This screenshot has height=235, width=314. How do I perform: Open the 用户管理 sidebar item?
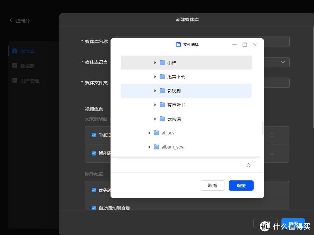(x=33, y=81)
